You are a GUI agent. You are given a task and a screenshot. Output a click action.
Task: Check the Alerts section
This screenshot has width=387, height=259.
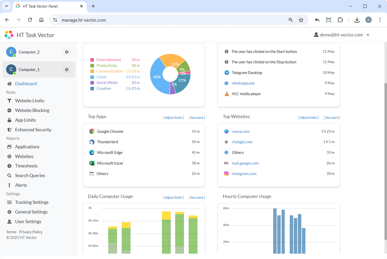[x=21, y=185]
